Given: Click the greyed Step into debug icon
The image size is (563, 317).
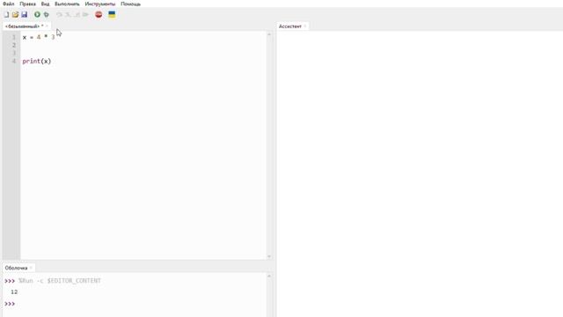Looking at the screenshot, I should point(68,15).
